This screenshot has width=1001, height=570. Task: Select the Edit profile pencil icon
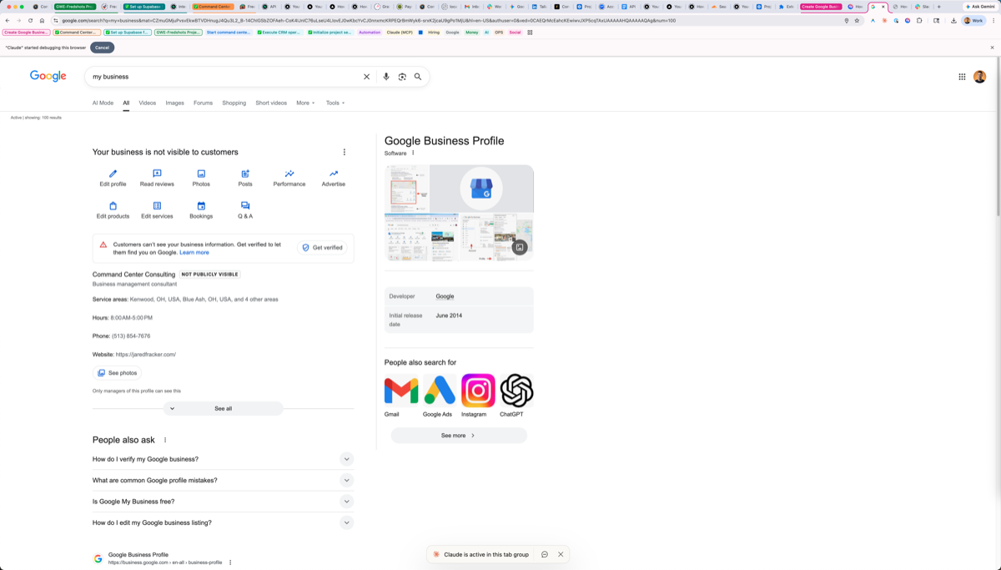[x=112, y=173]
